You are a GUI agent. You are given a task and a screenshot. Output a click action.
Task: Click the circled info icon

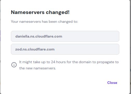click(x=14, y=65)
